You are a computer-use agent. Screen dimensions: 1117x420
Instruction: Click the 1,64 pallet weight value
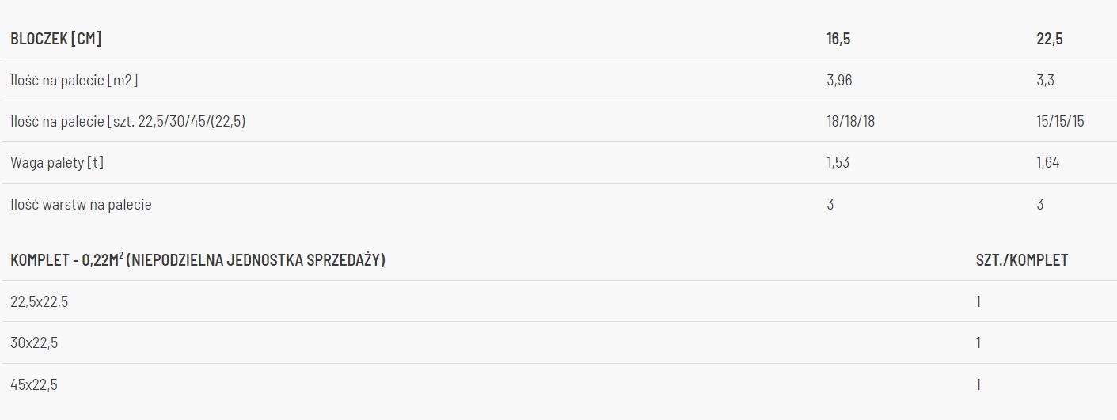pyautogui.click(x=1048, y=163)
